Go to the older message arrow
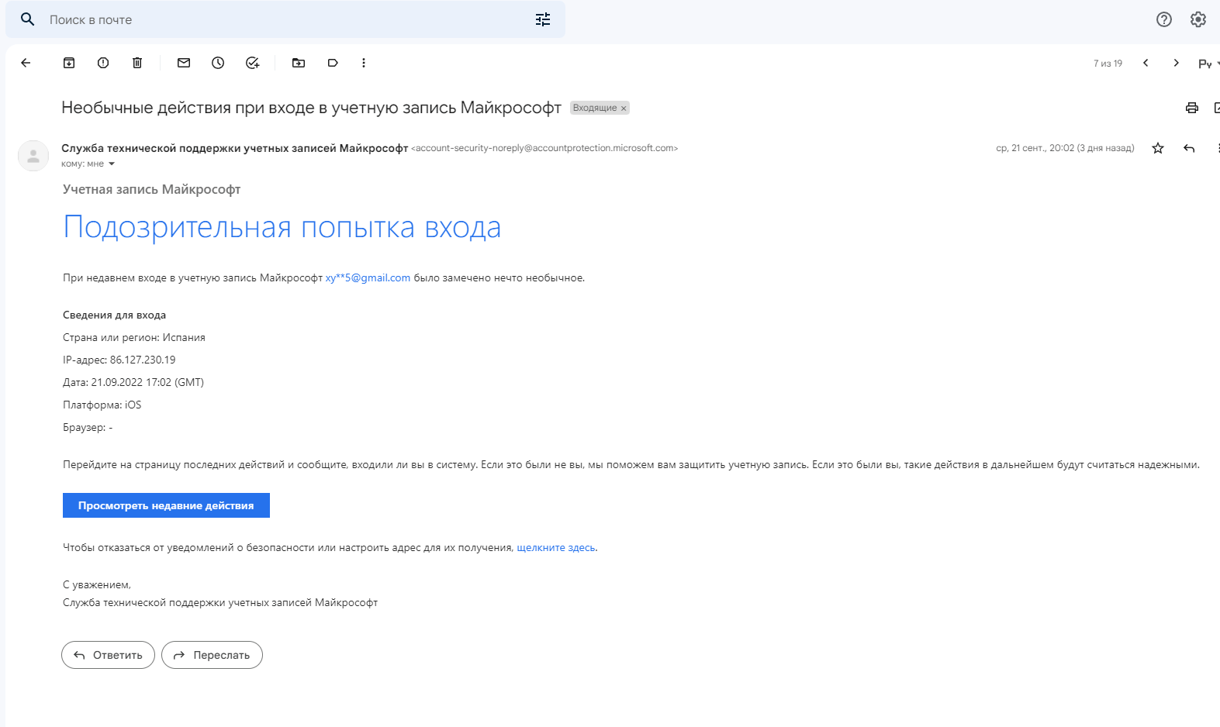This screenshot has height=727, width=1220. pyautogui.click(x=1177, y=63)
